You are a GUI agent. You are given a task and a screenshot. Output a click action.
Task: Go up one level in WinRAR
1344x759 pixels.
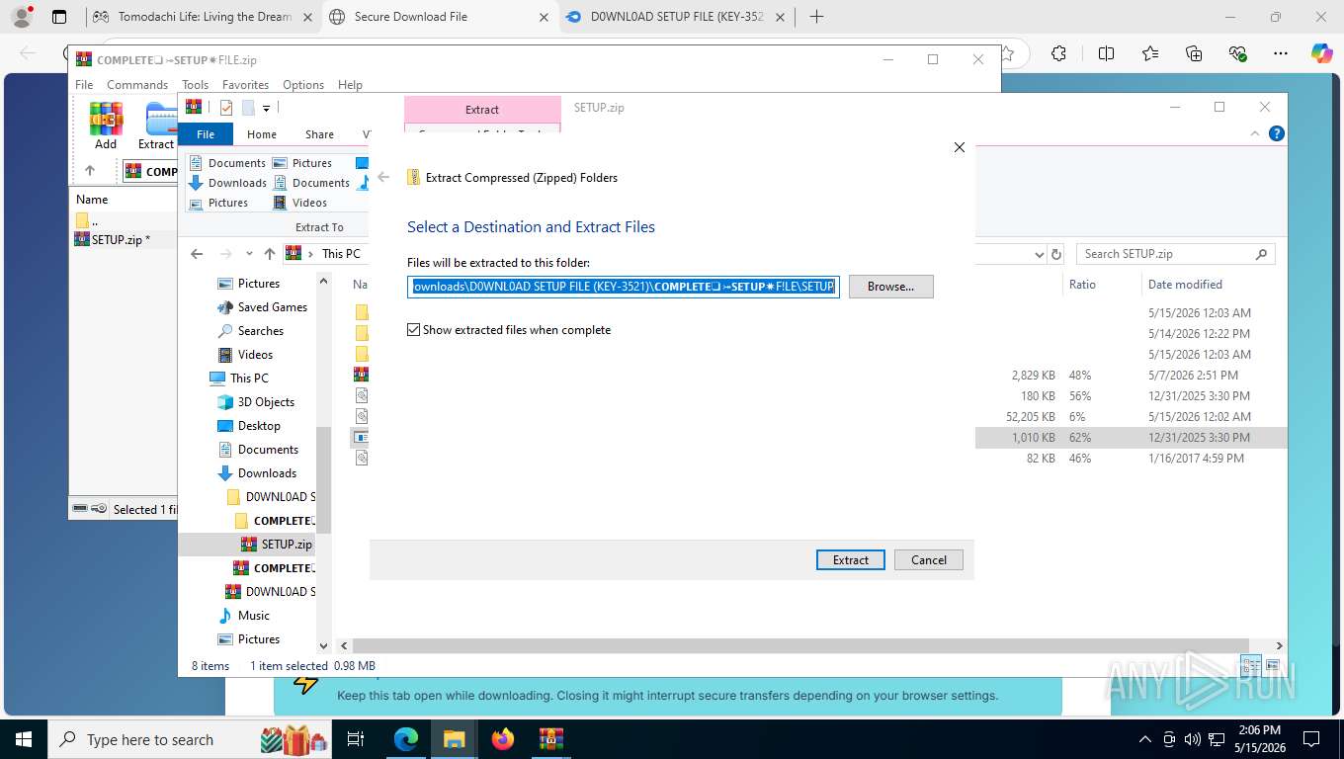[90, 171]
